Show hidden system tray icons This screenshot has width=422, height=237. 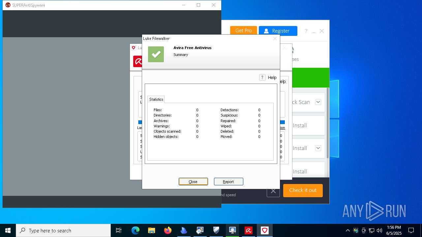tap(347, 230)
